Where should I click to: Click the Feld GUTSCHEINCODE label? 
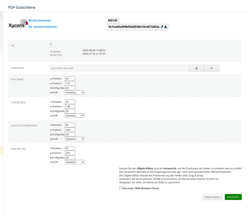pyautogui.click(x=24, y=125)
